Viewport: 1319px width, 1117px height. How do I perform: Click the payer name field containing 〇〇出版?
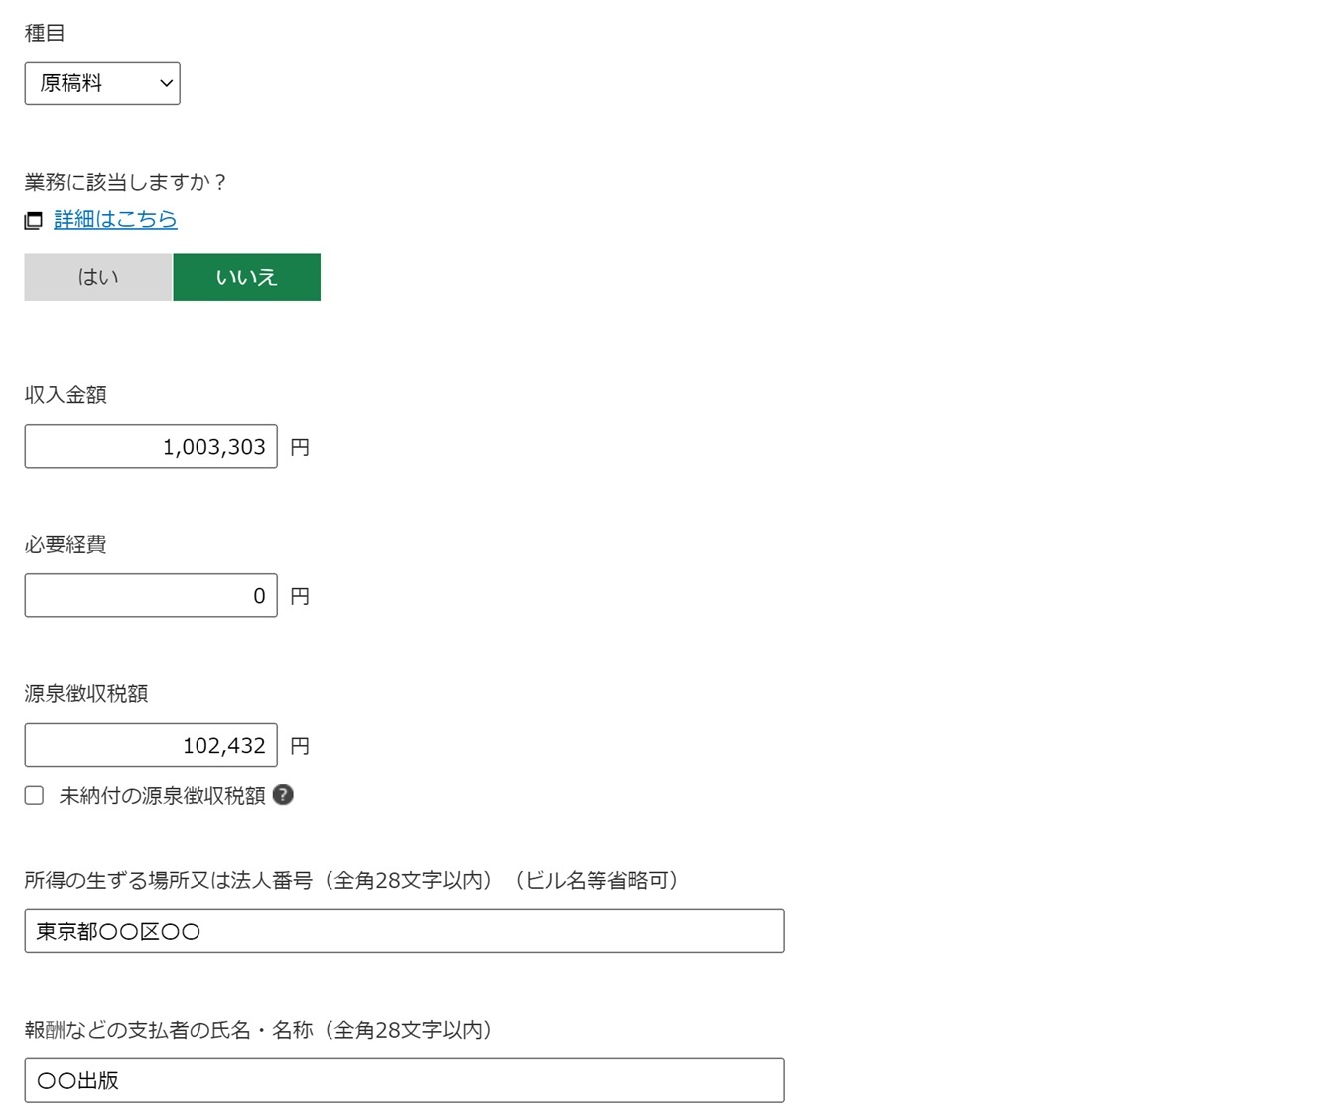click(x=404, y=1080)
